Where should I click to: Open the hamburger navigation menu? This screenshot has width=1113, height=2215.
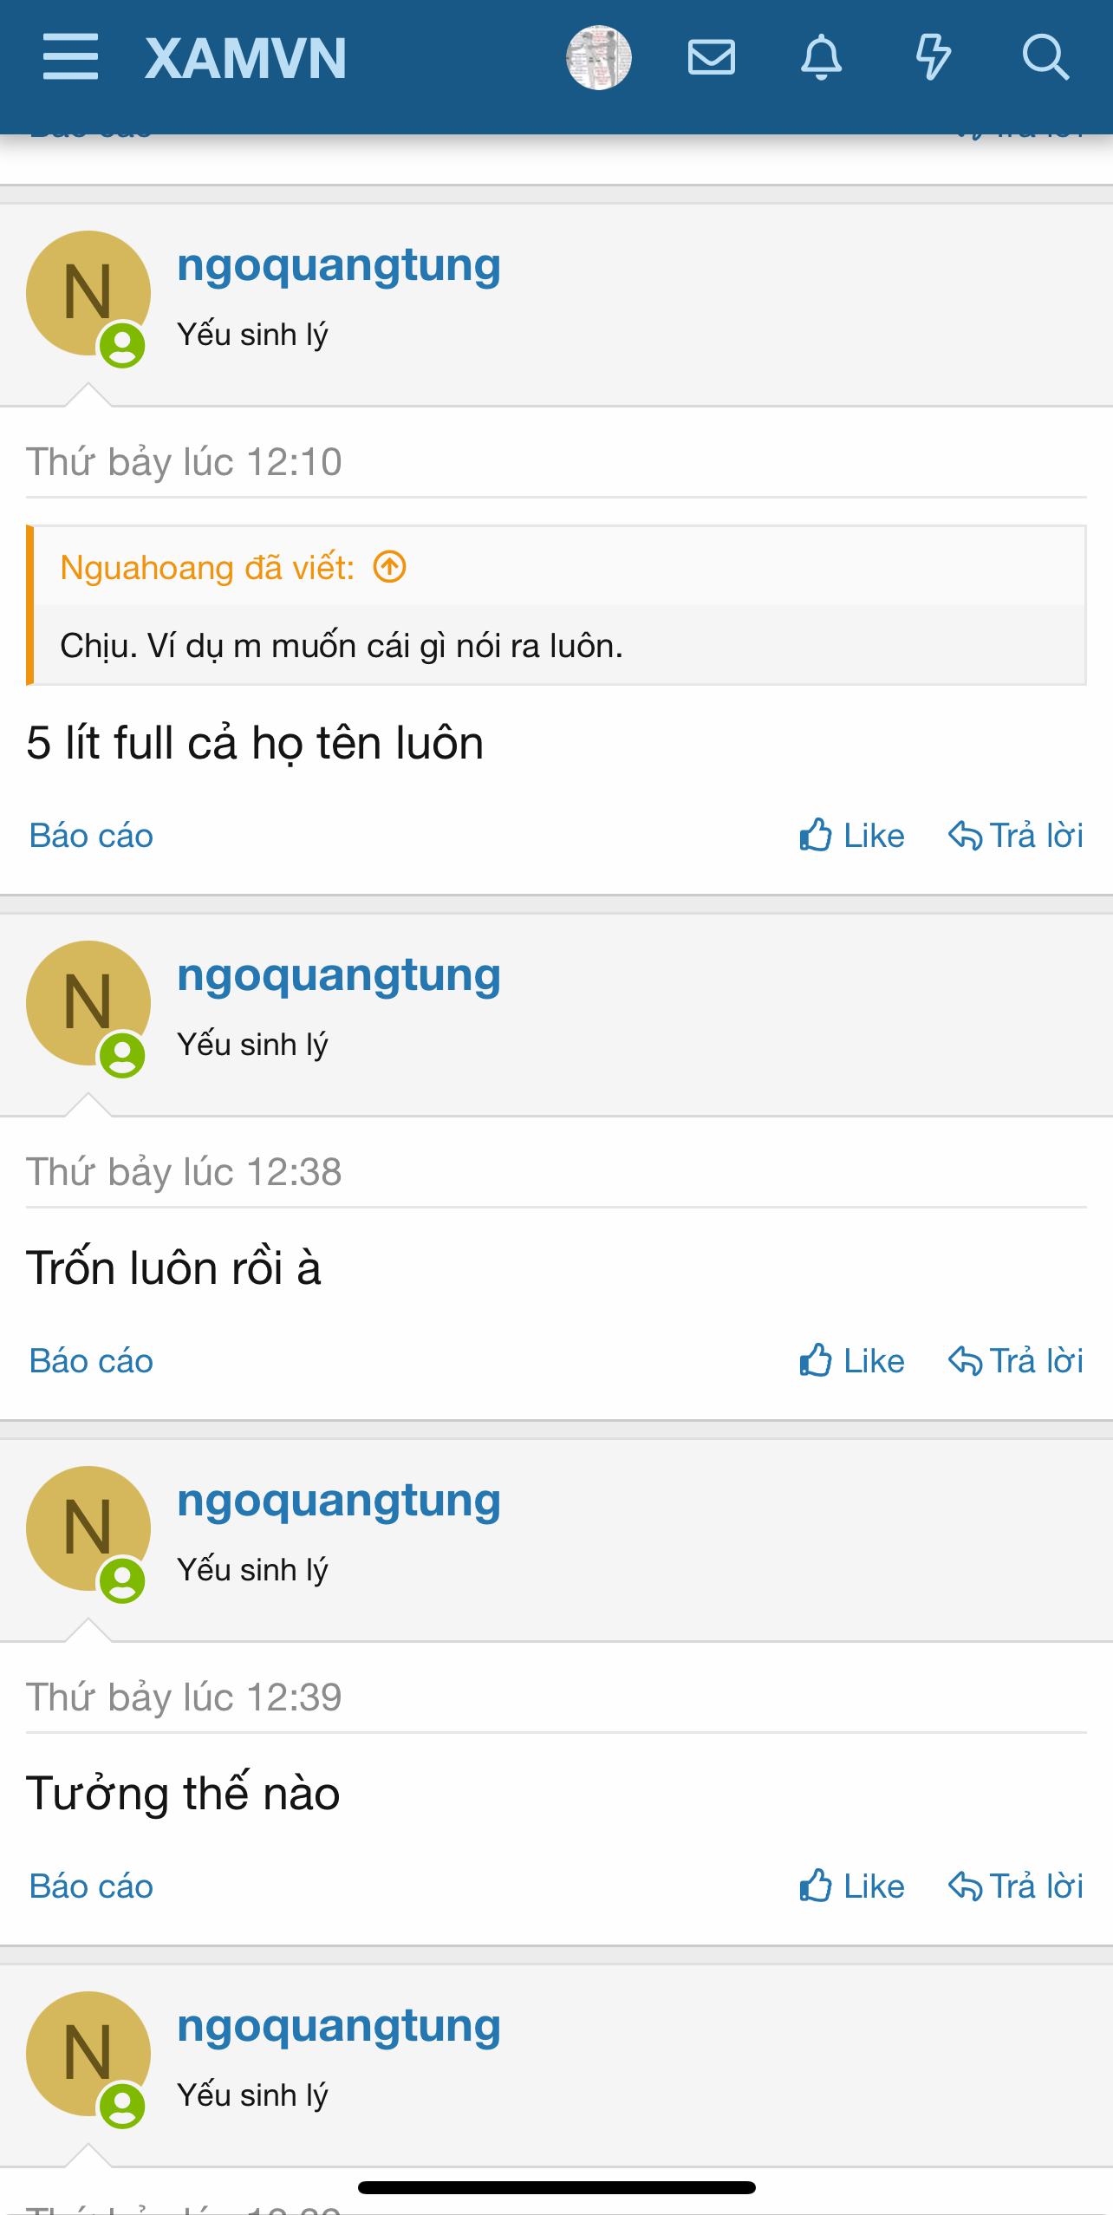point(70,57)
